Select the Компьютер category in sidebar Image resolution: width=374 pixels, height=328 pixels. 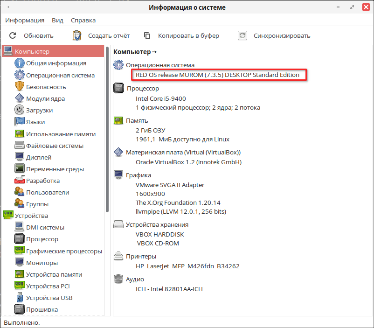pos(53,51)
